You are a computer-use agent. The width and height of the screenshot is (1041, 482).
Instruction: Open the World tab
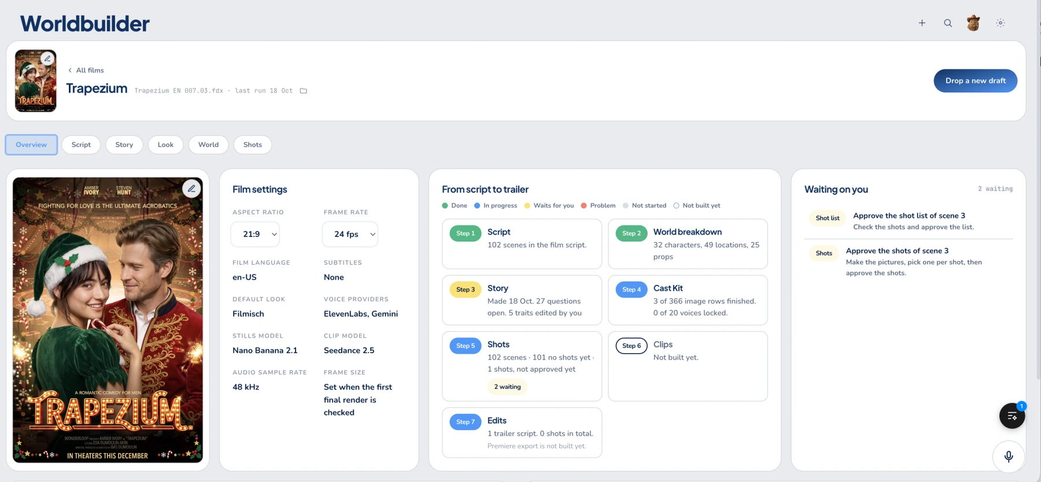(x=208, y=145)
